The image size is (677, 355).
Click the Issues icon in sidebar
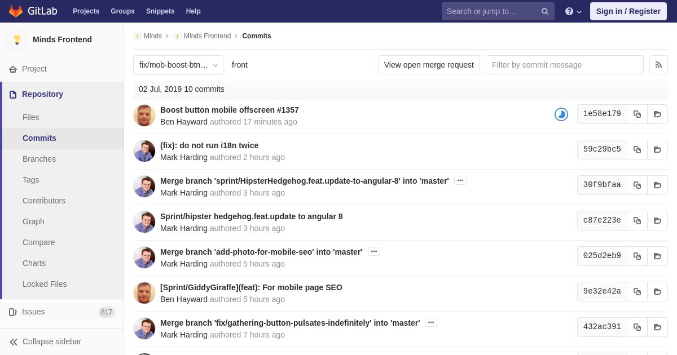click(13, 312)
